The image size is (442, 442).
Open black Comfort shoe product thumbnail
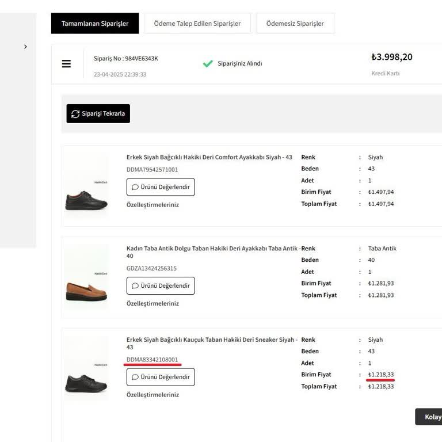(86, 186)
